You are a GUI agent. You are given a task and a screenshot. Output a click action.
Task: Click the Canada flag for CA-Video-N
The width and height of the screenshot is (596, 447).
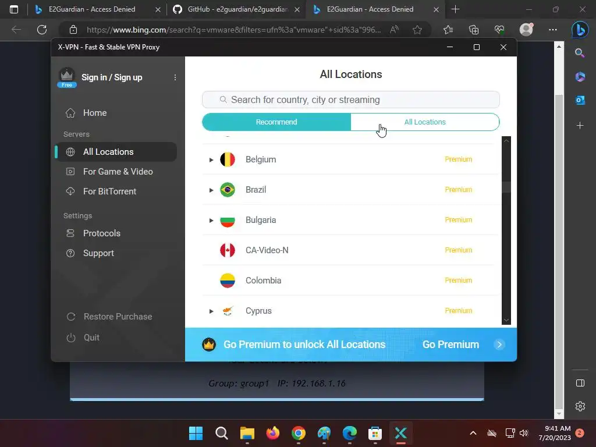[228, 250]
